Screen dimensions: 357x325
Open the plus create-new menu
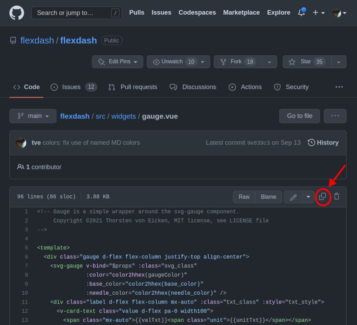tap(319, 13)
